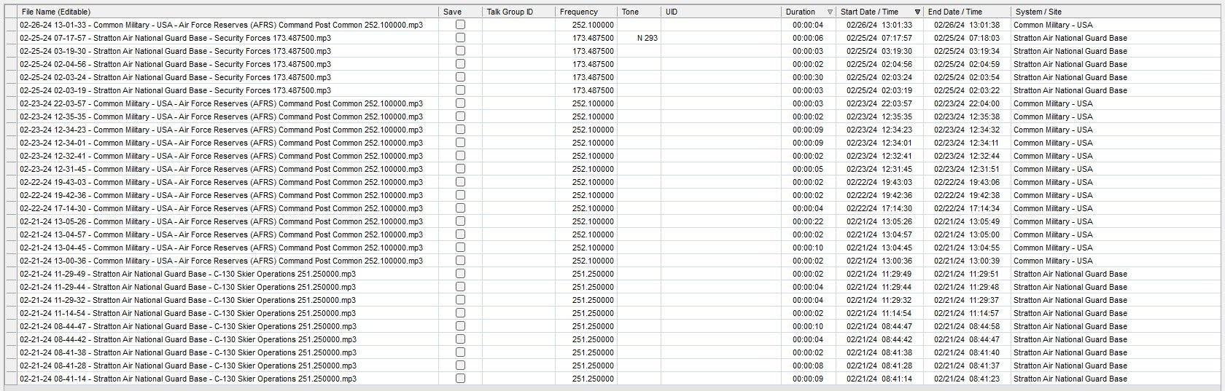Click duration value 00:00:30

point(808,77)
